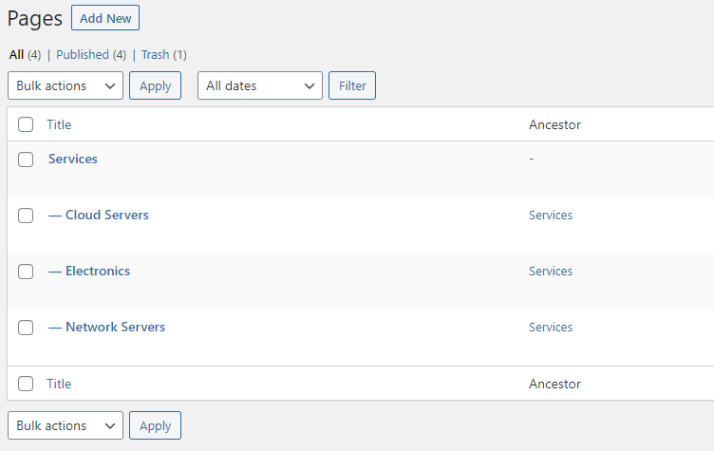Open the Services page title link

coord(73,159)
